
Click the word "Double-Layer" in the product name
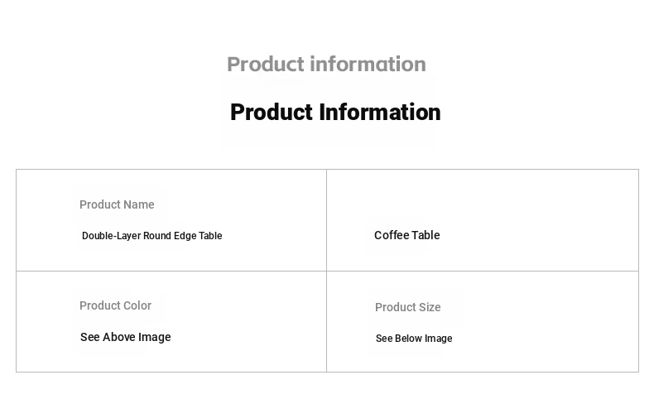coord(111,236)
